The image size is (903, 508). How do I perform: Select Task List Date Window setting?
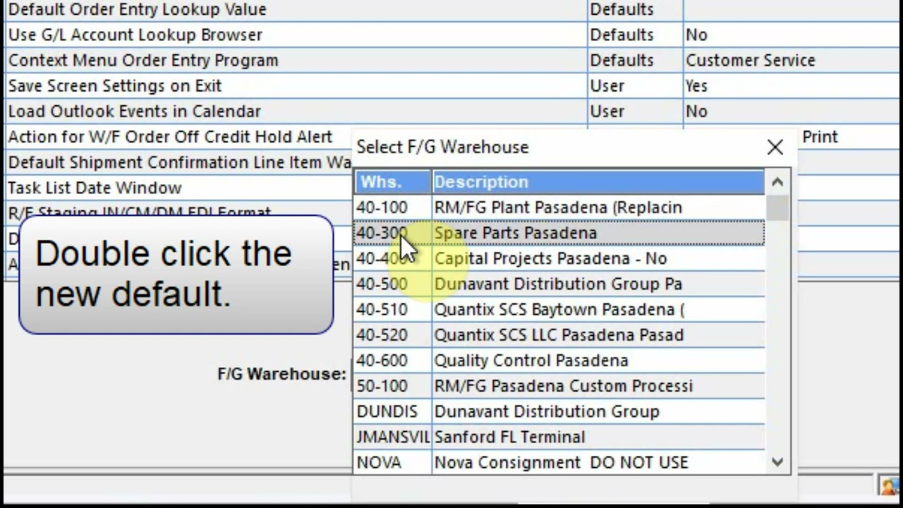[95, 188]
